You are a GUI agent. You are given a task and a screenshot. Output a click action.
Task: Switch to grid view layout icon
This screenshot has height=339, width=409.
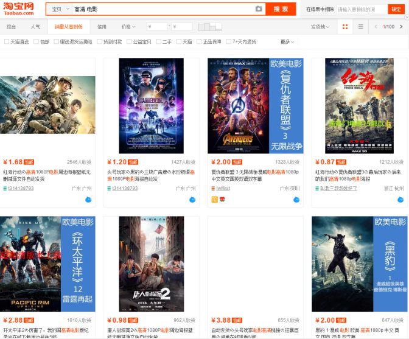tap(345, 27)
